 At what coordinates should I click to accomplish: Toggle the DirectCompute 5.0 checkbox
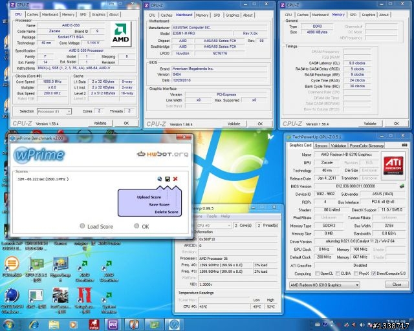(x=374, y=273)
